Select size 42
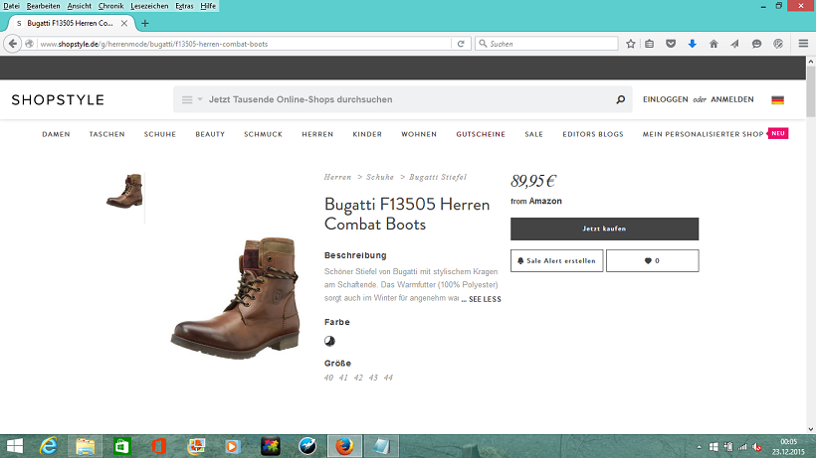This screenshot has width=816, height=458. (x=358, y=378)
